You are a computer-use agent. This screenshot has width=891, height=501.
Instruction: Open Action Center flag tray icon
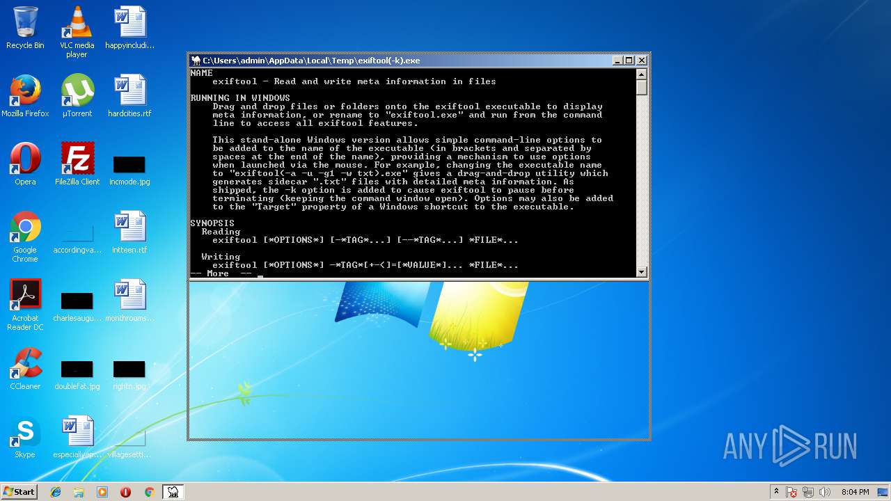click(791, 492)
